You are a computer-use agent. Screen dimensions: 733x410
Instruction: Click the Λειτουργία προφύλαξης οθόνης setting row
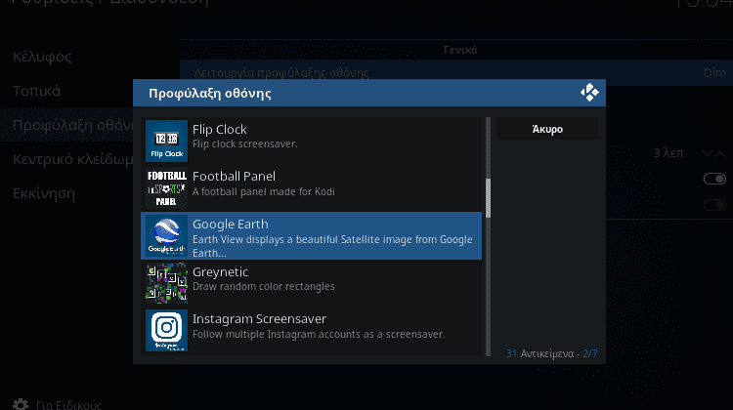(456, 73)
